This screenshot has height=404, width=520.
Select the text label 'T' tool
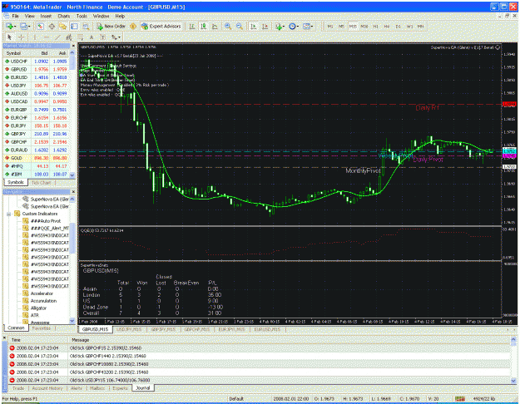click(103, 37)
